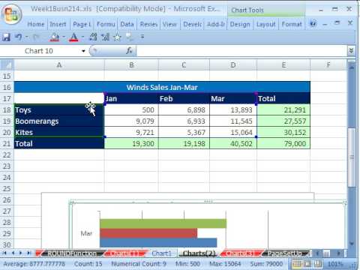Switch to Normal view in status bar
The width and height of the screenshot is (360, 270).
[297, 264]
